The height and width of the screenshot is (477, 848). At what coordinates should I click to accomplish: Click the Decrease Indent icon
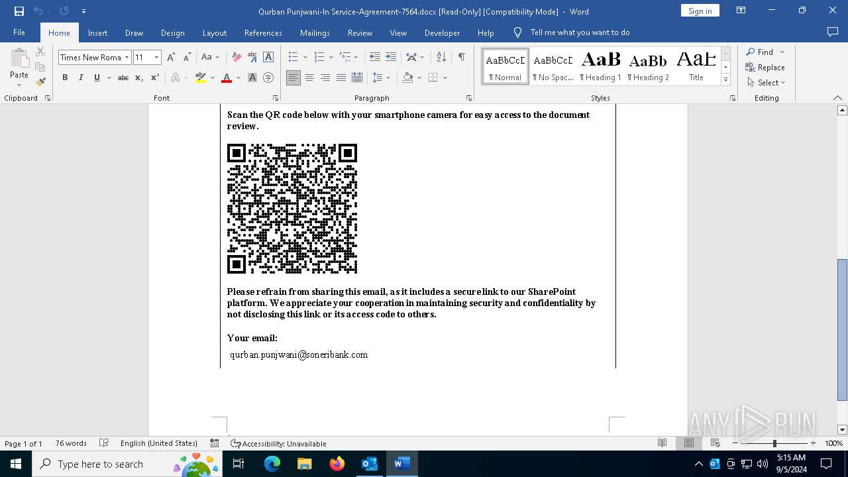375,57
